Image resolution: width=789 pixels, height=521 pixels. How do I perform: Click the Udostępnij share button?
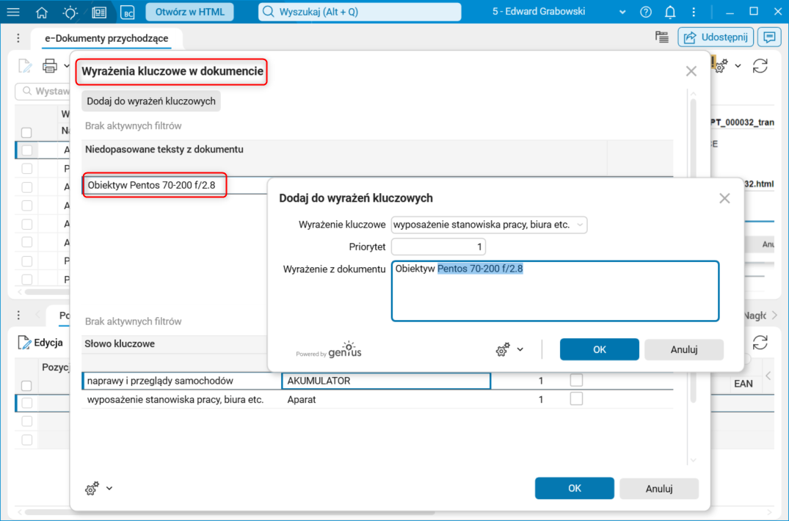716,37
